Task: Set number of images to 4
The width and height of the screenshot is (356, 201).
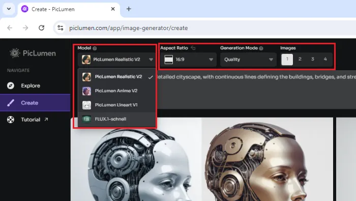Action: 325,59
